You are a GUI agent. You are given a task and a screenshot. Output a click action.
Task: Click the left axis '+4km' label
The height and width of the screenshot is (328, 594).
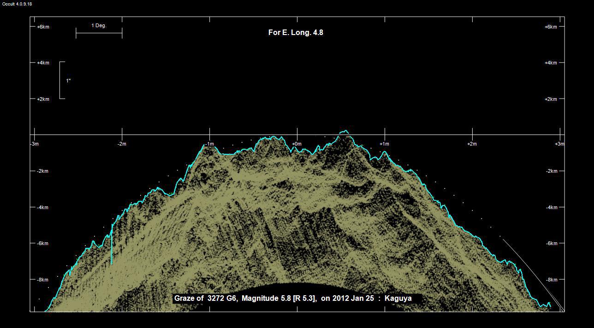coord(43,63)
